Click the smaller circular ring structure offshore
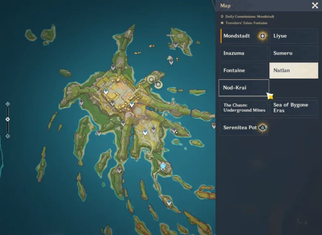Viewport: 322px width, 235px height. (x=158, y=84)
